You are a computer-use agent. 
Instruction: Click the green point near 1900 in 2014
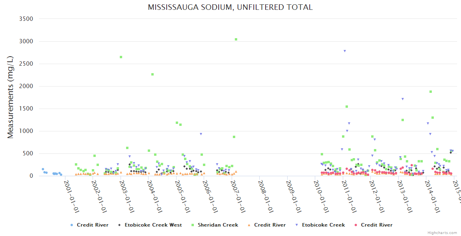(431, 92)
